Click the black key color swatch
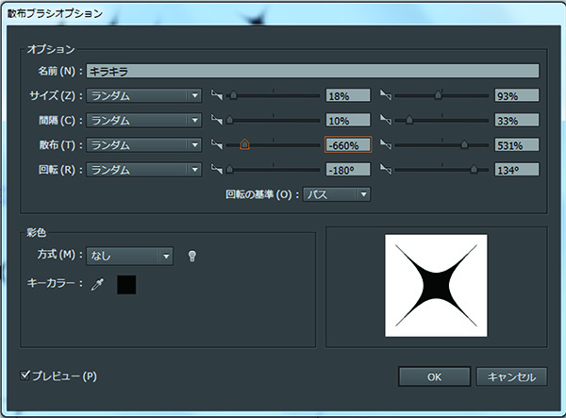The height and width of the screenshot is (418, 566). click(x=126, y=285)
